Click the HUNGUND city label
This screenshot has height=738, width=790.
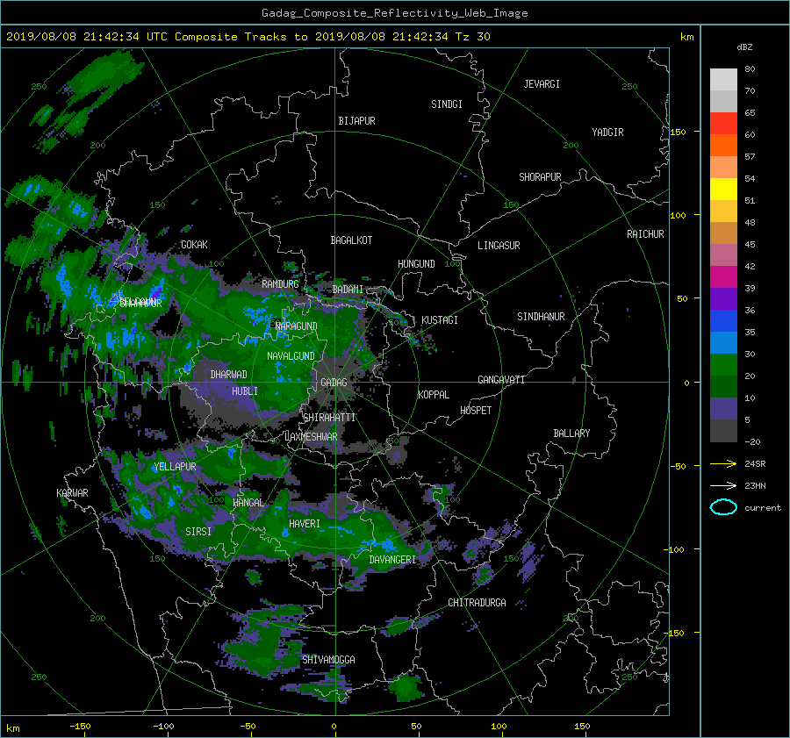tap(416, 264)
